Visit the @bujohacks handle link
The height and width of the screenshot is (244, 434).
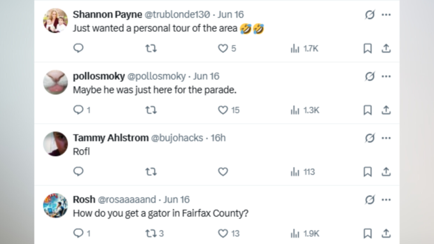[177, 138]
